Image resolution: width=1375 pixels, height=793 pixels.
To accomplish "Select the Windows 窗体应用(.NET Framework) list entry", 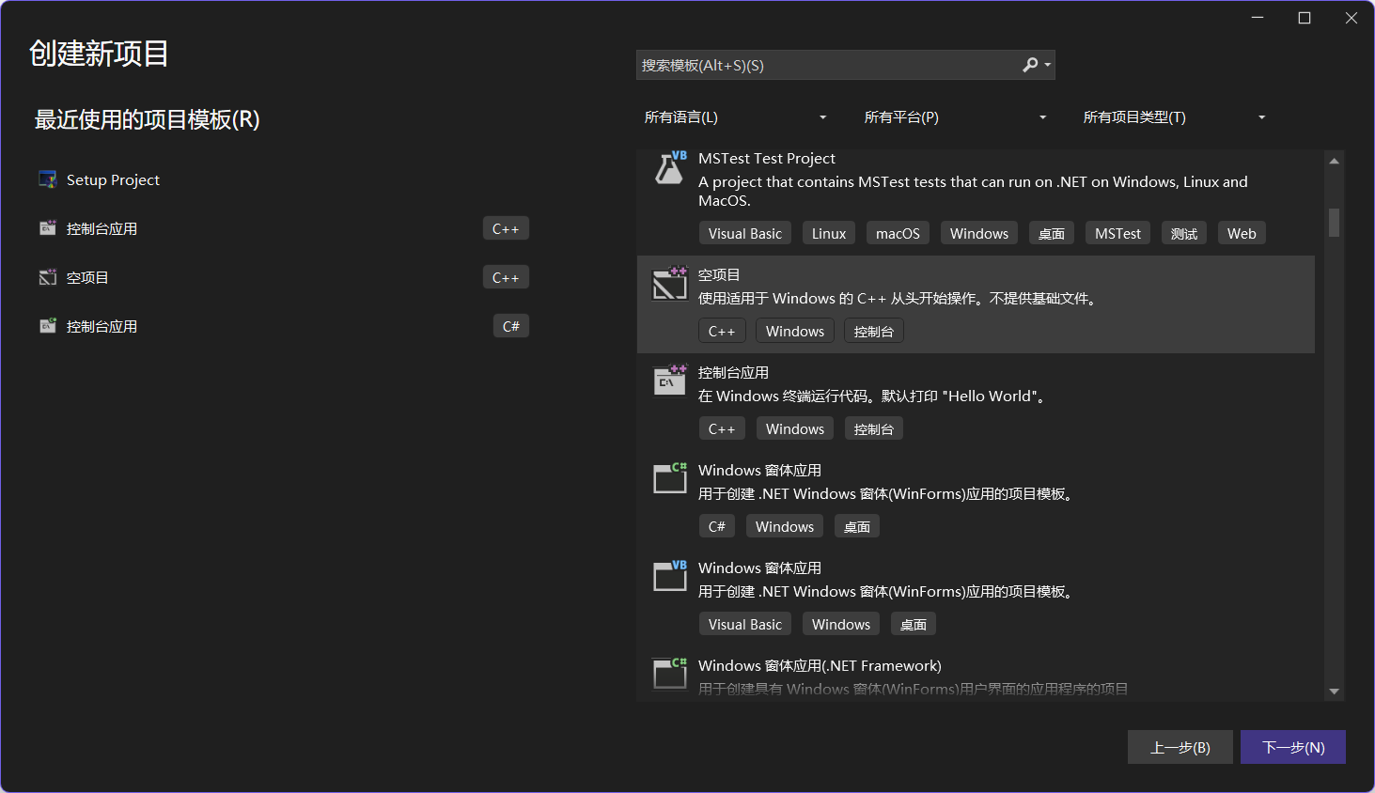I will (820, 666).
